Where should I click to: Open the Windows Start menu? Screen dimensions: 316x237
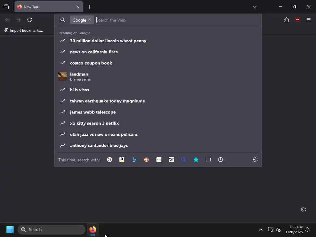(10, 230)
